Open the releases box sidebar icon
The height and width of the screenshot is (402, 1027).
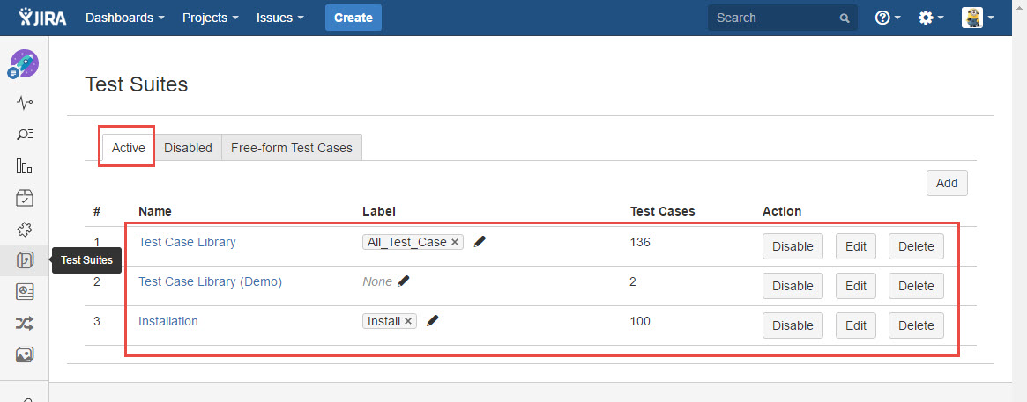pos(24,197)
